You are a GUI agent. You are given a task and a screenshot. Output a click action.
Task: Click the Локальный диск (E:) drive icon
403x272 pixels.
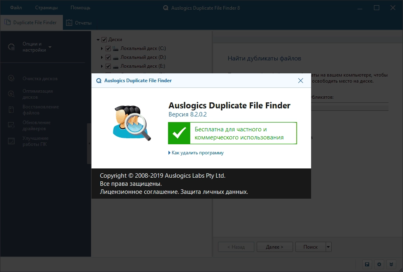(x=116, y=67)
